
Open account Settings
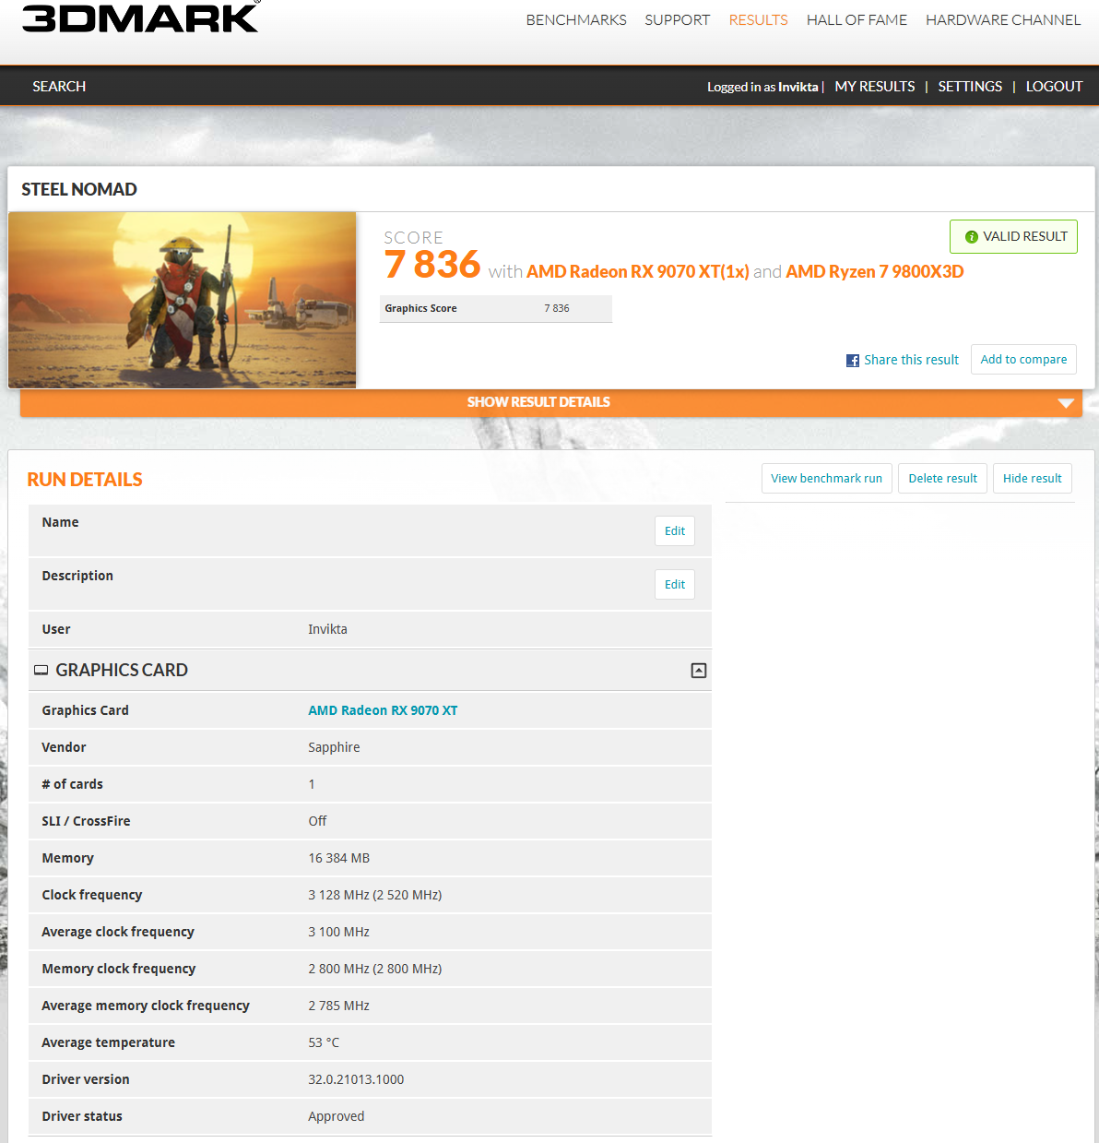click(x=970, y=86)
